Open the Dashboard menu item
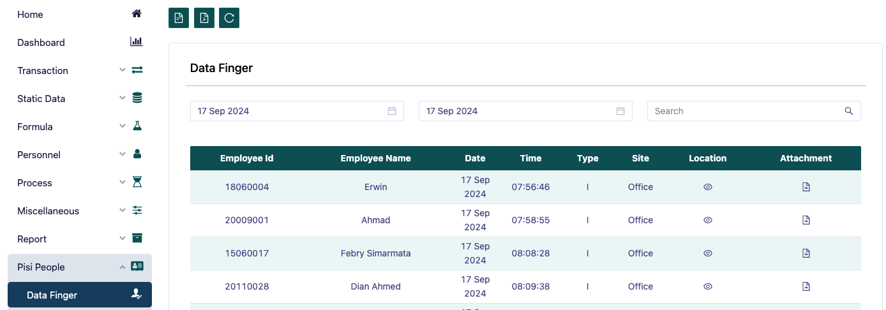886x310 pixels. (x=80, y=43)
